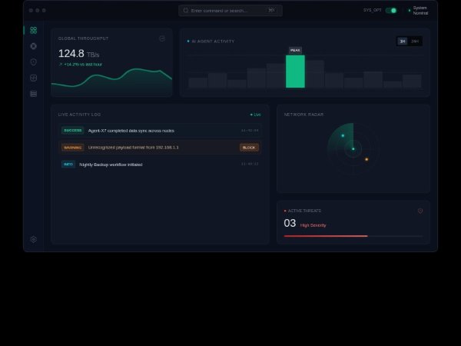
Task: Click the Live indicator in activity log
Action: point(256,114)
